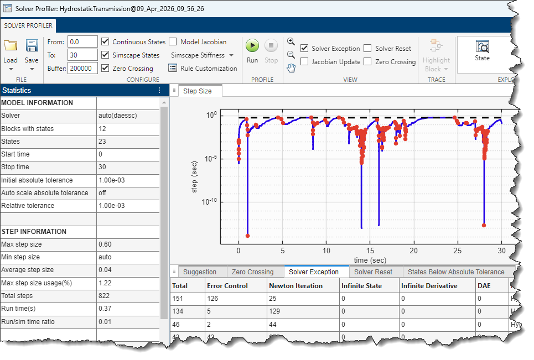Open the Statistics panel three-dot menu
The width and height of the screenshot is (534, 360).
pyautogui.click(x=159, y=90)
